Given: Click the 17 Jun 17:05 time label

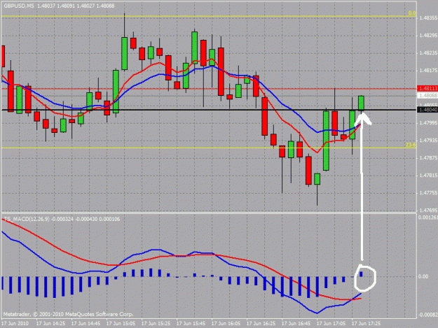Looking at the screenshot, I should 331,324.
